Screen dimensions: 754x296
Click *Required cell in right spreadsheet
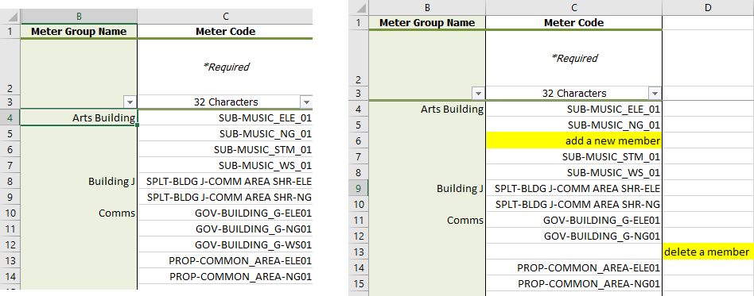point(573,59)
